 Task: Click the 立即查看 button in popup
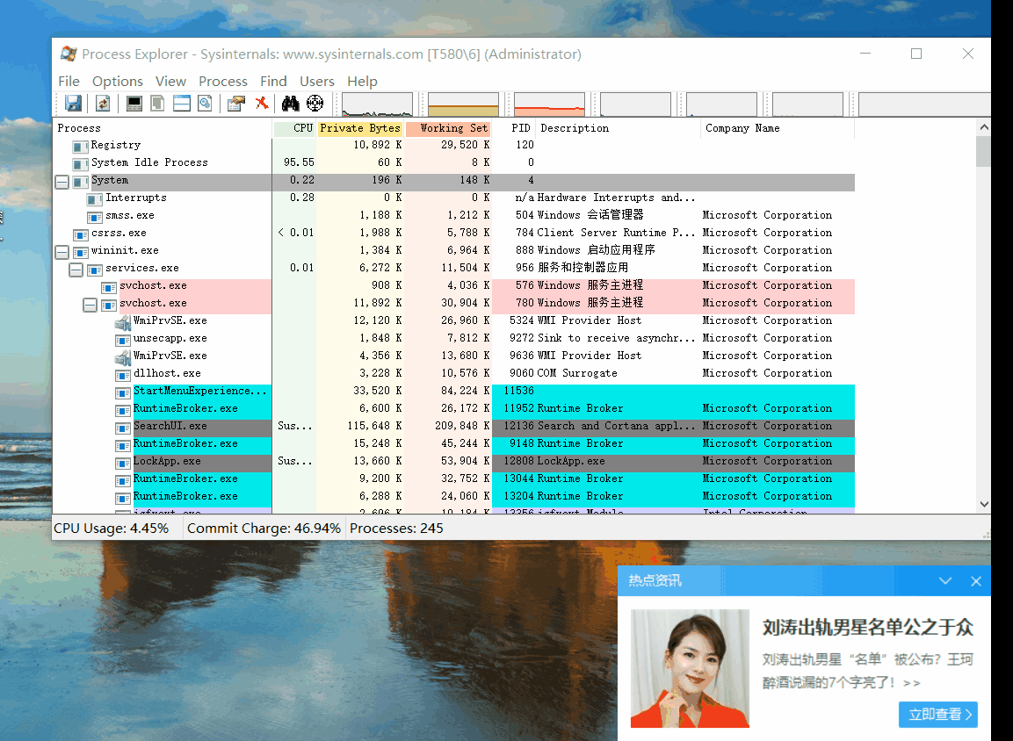pos(938,715)
